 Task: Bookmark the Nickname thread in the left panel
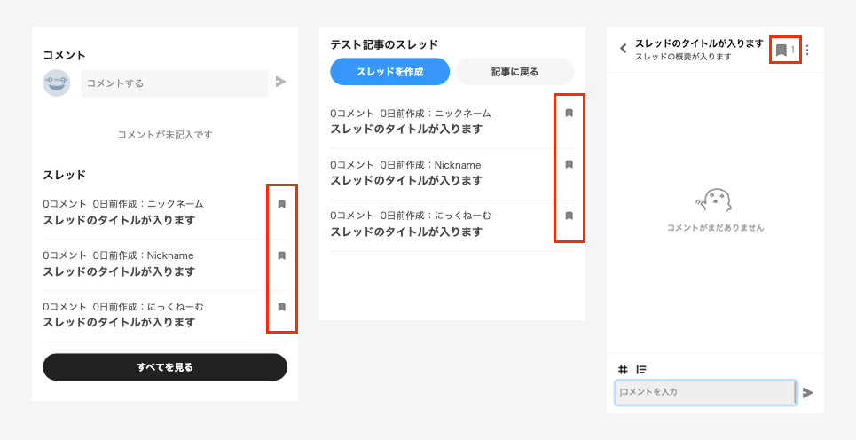point(282,255)
